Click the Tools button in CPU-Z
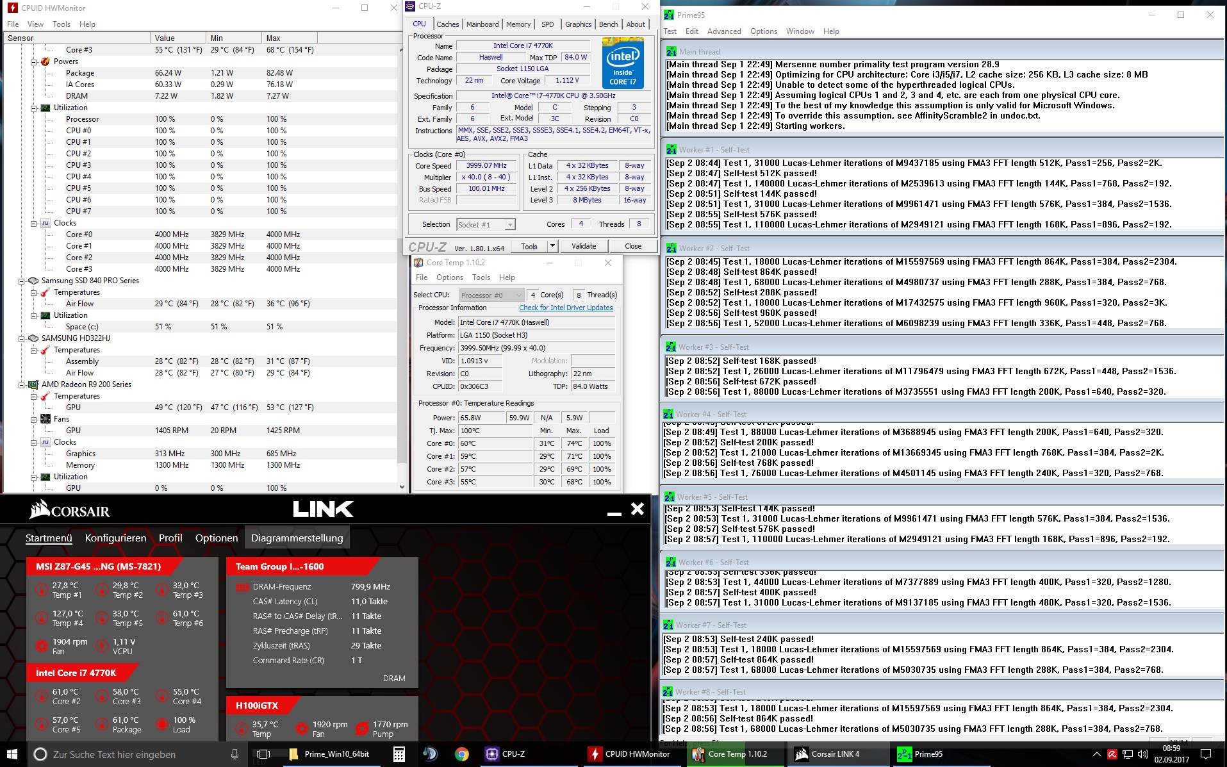 point(529,246)
